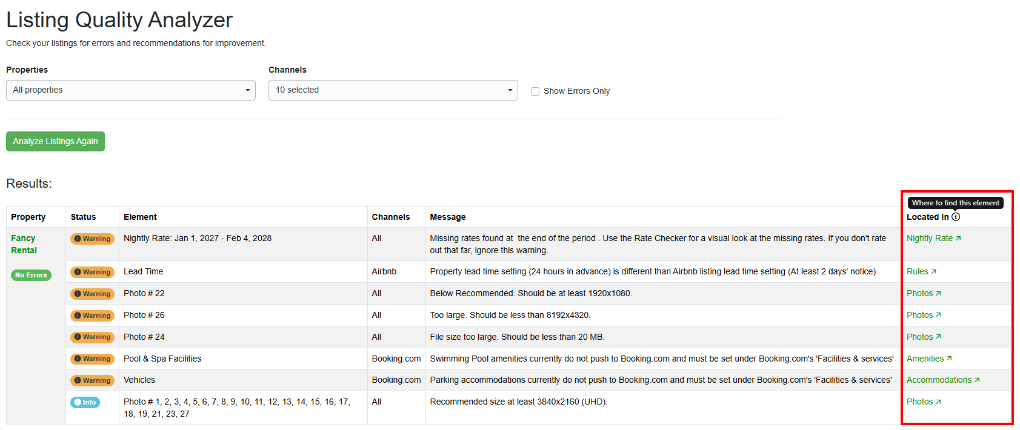Click the green No Errors badge
This screenshot has height=430, width=1020.
(x=31, y=275)
